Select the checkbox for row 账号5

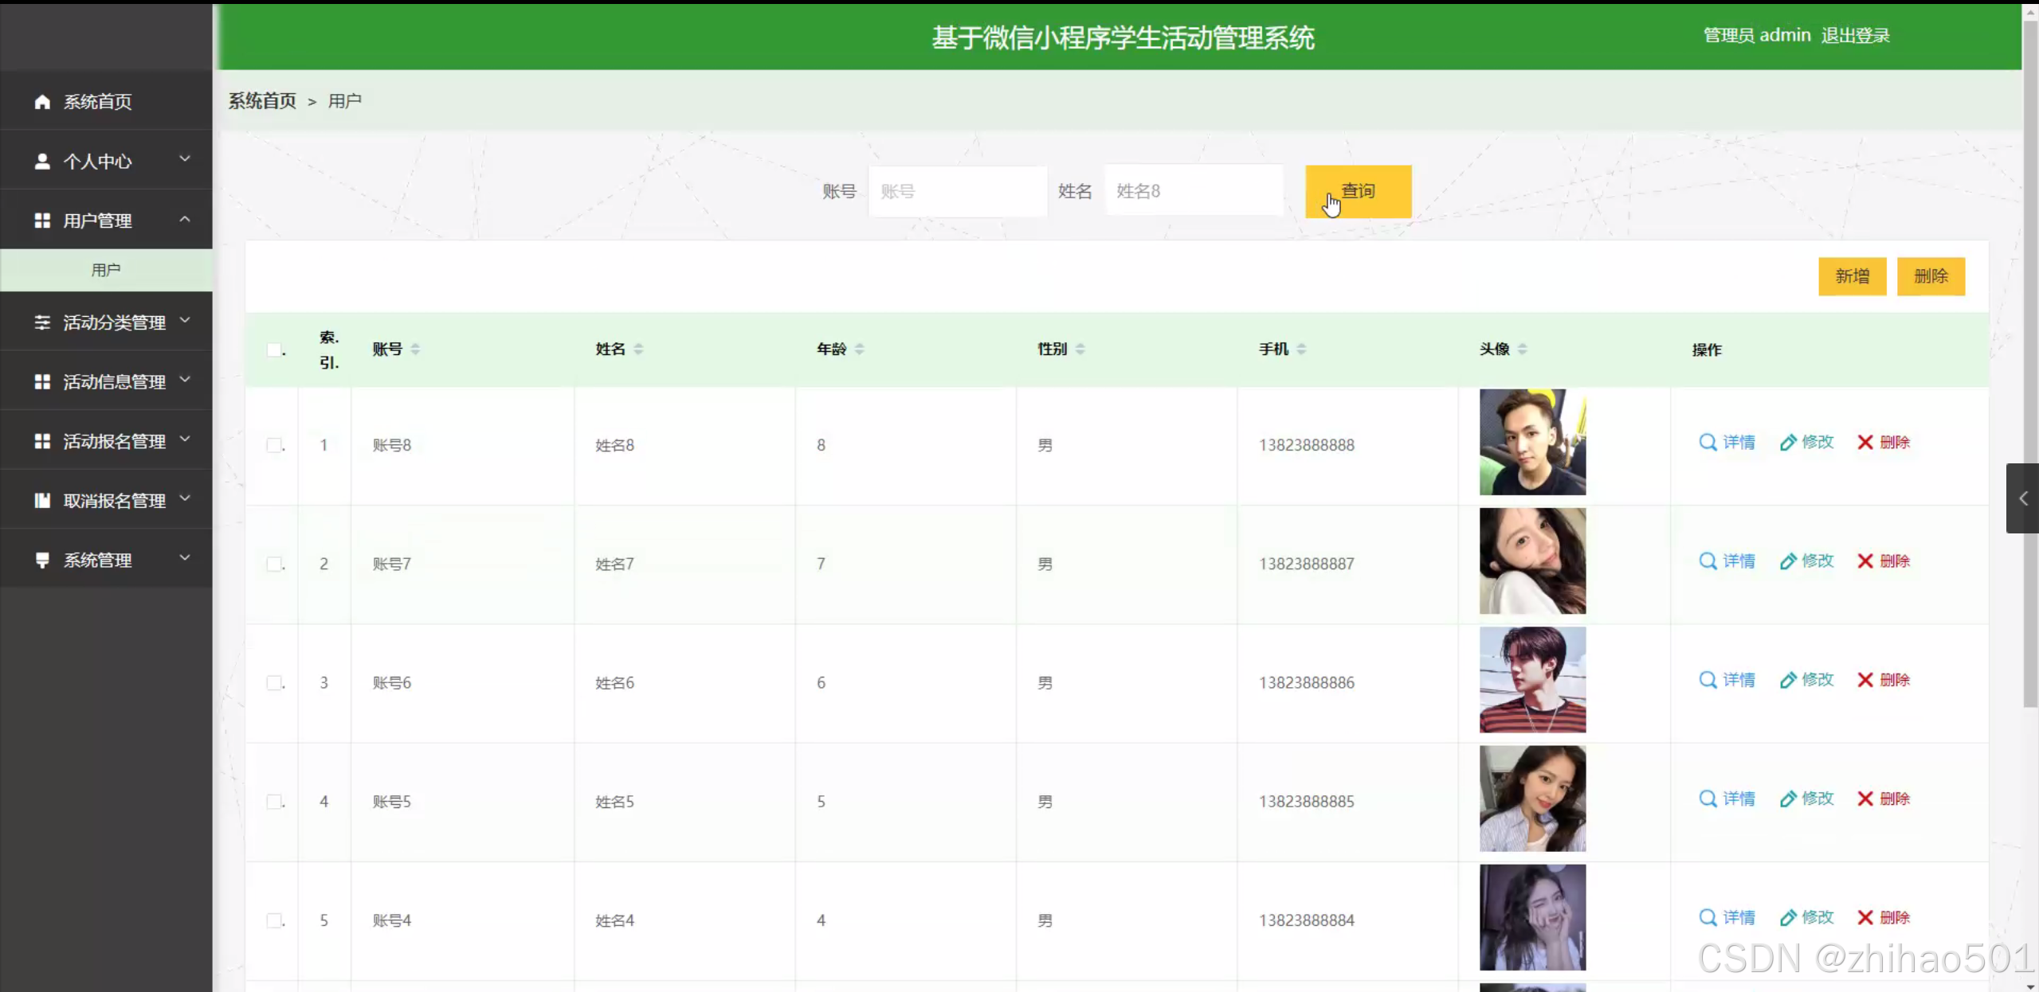[x=274, y=802]
